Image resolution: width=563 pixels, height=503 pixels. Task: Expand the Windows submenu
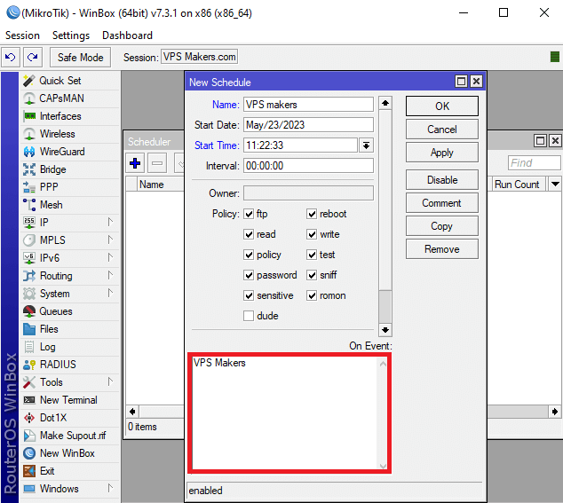click(x=111, y=489)
